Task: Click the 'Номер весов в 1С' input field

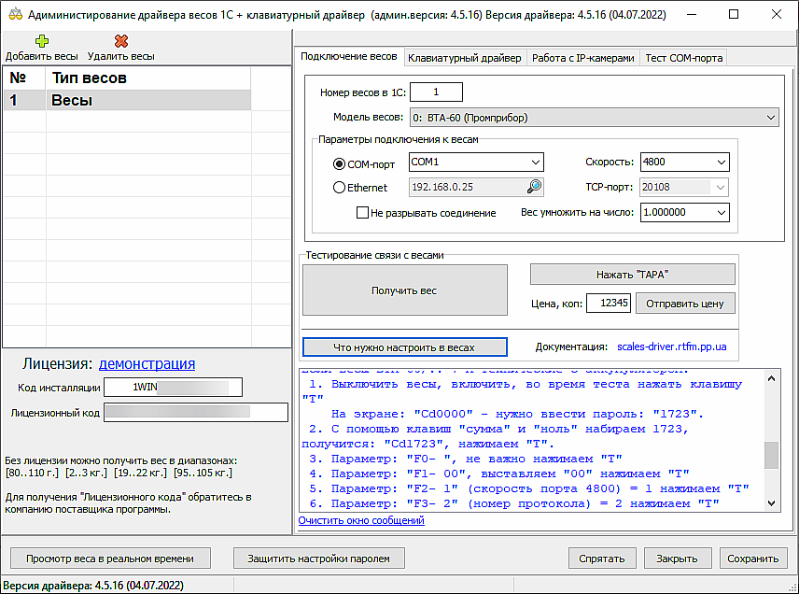Action: coord(436,92)
